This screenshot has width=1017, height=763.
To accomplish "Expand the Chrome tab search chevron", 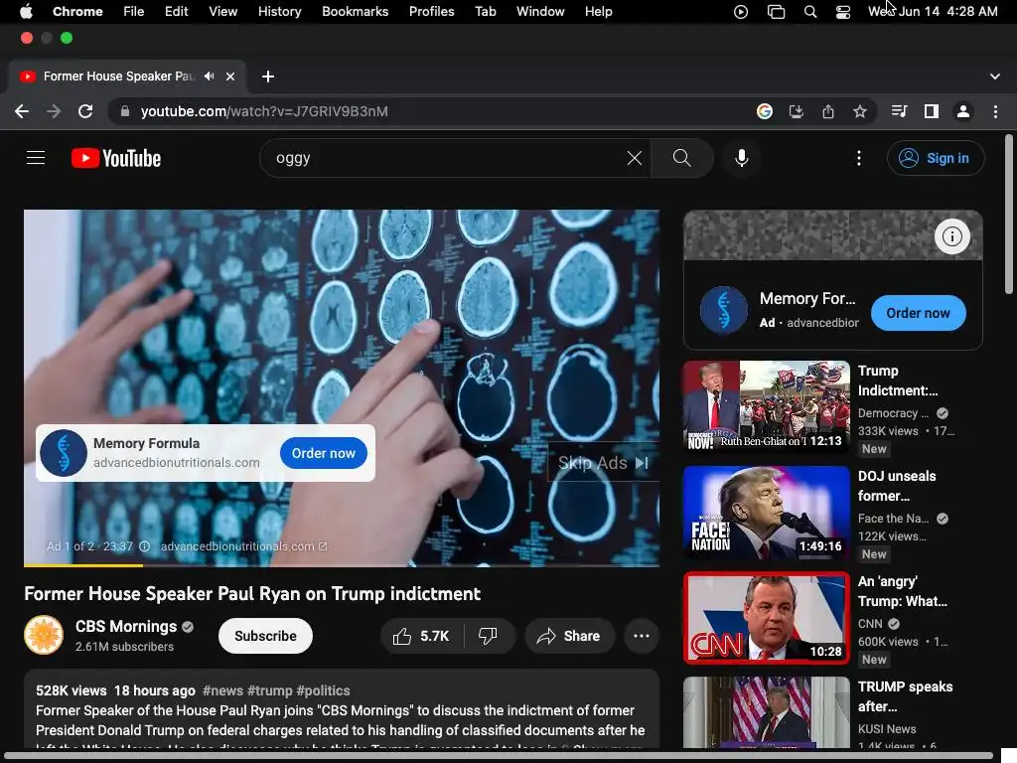I will [x=995, y=76].
